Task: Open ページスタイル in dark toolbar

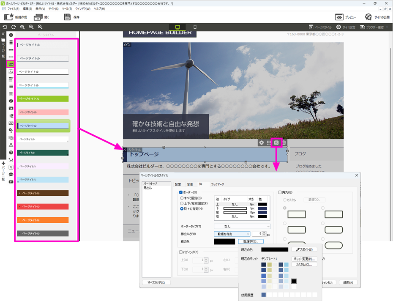Action: coord(320,27)
